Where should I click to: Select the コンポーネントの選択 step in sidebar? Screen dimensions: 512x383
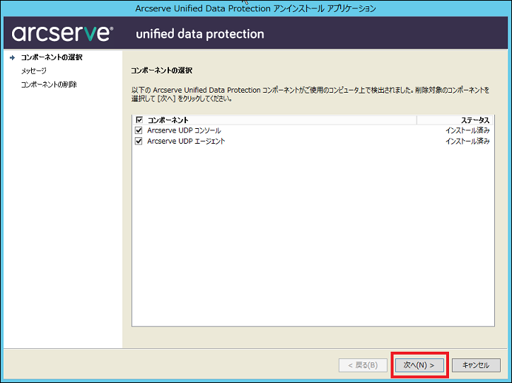click(x=52, y=57)
